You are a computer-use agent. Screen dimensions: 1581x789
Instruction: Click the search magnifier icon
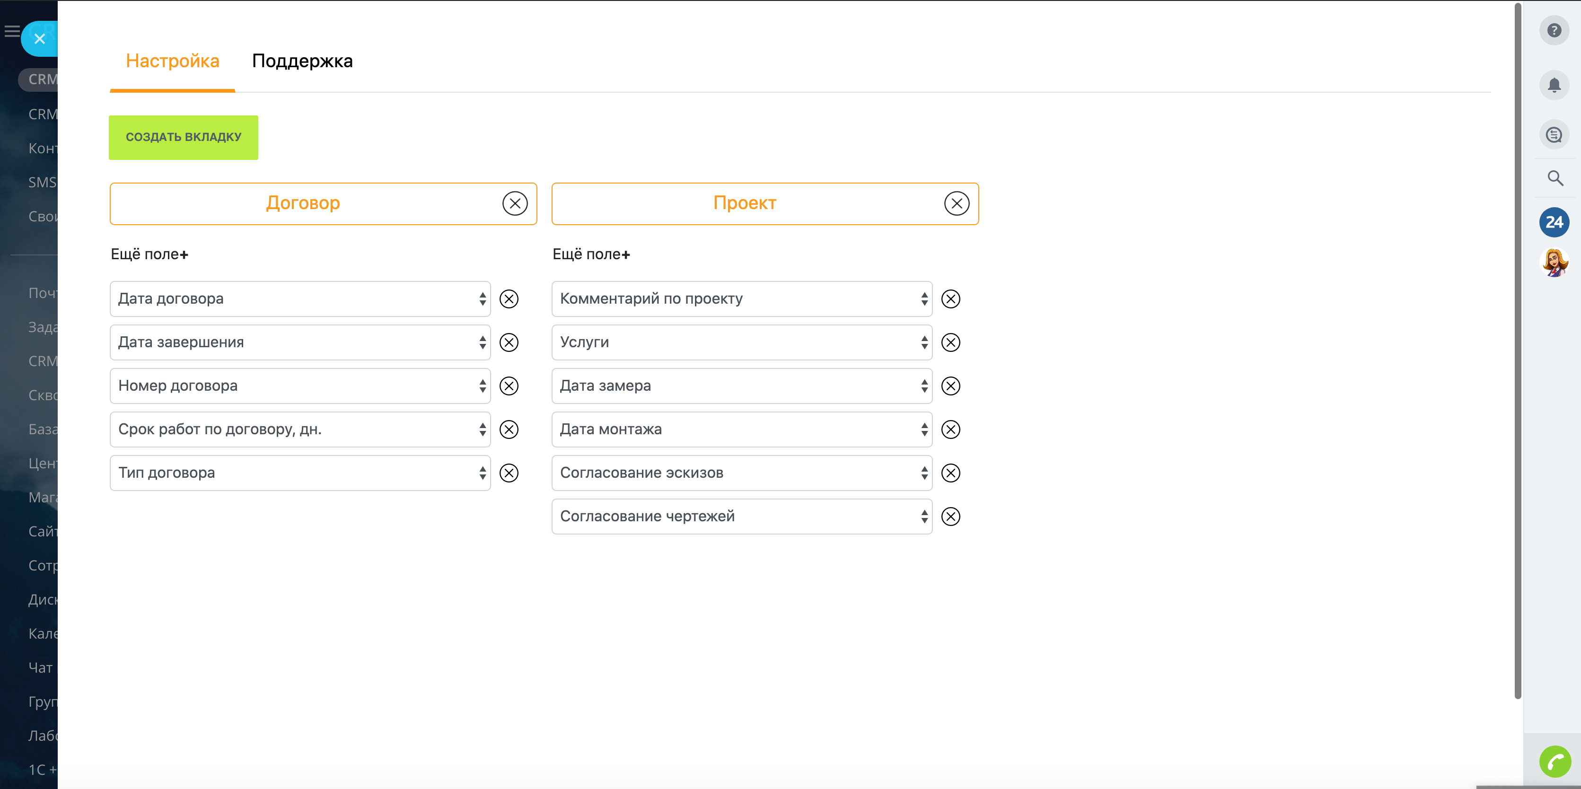1555,178
